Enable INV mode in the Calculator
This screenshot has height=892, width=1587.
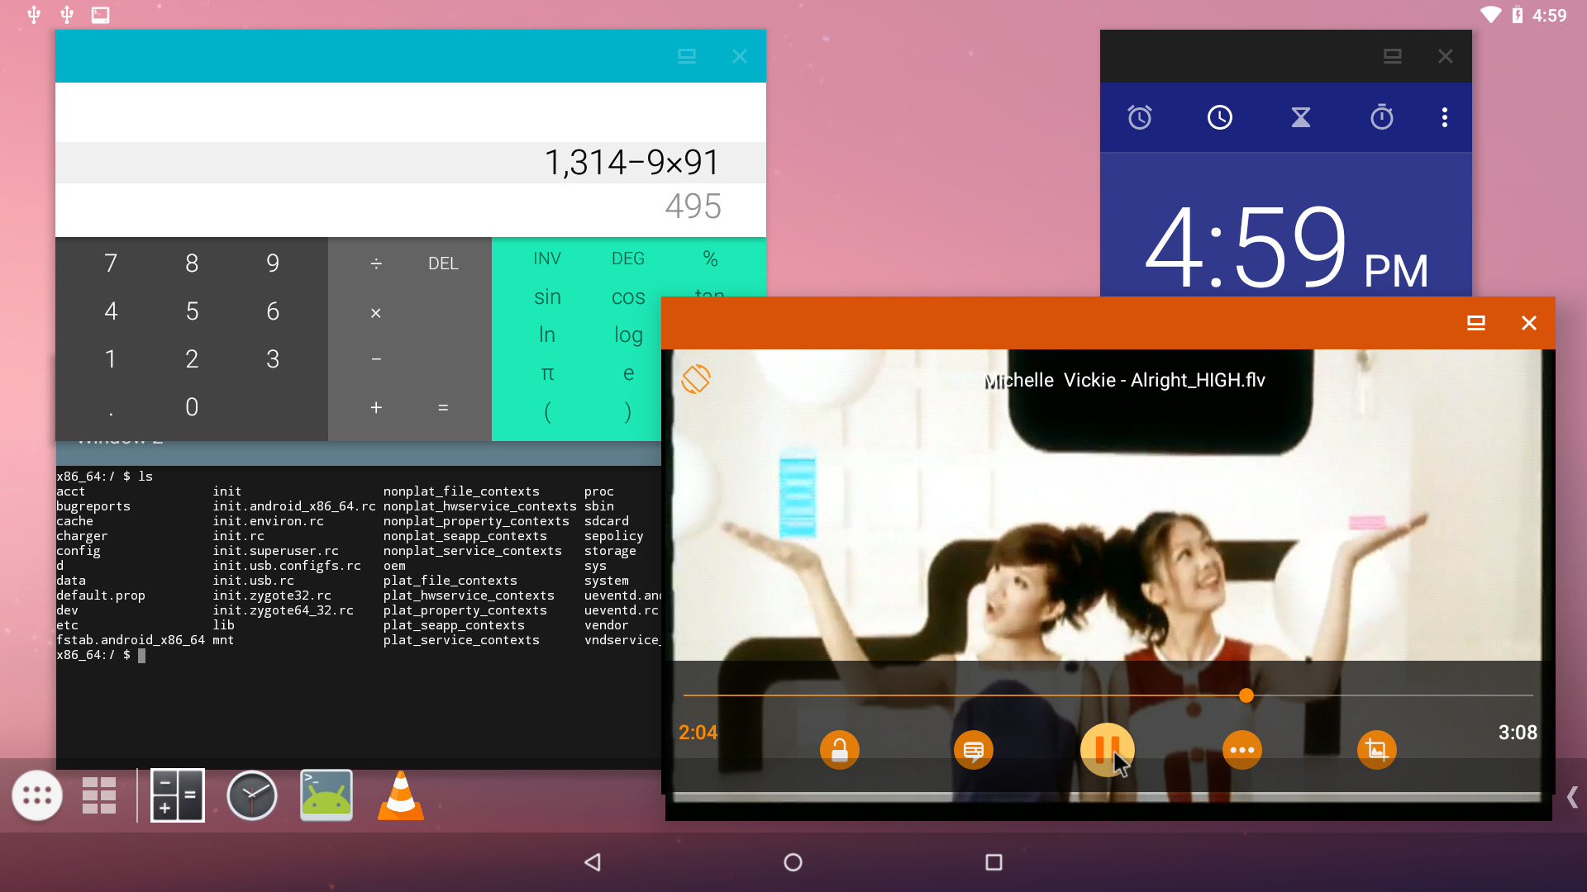[x=546, y=258]
